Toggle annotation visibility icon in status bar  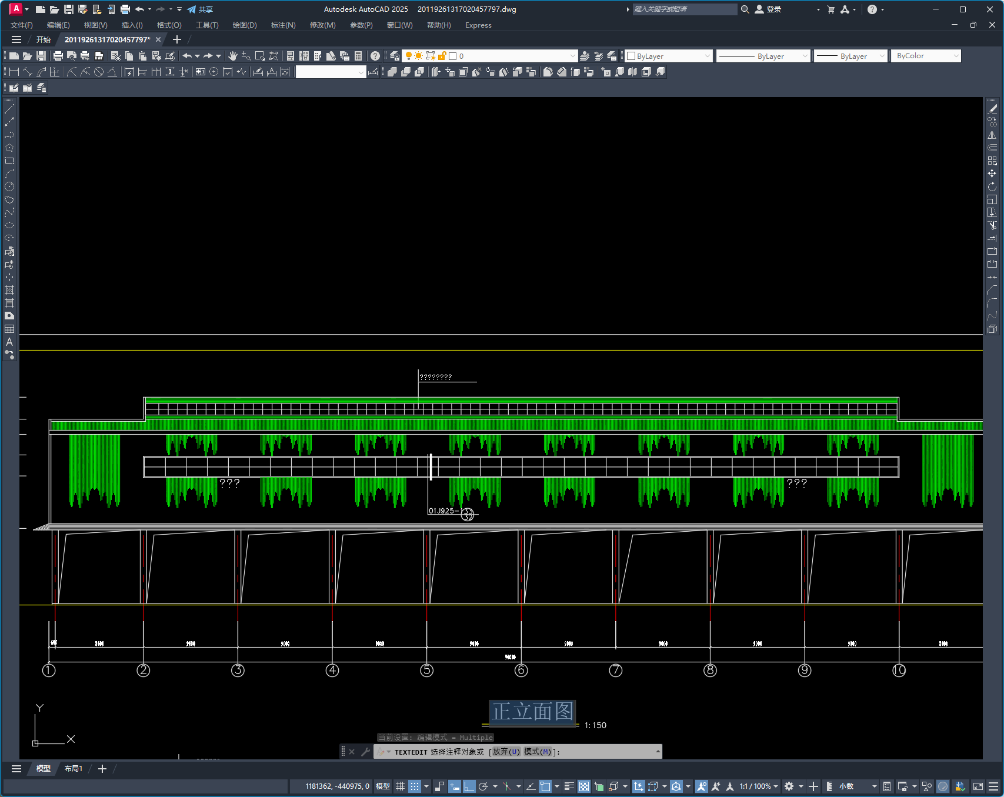point(701,786)
